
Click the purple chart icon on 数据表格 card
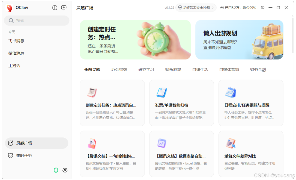[x=162, y=143]
